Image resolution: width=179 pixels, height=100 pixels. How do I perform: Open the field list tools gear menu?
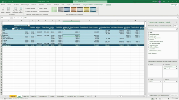click(176, 26)
